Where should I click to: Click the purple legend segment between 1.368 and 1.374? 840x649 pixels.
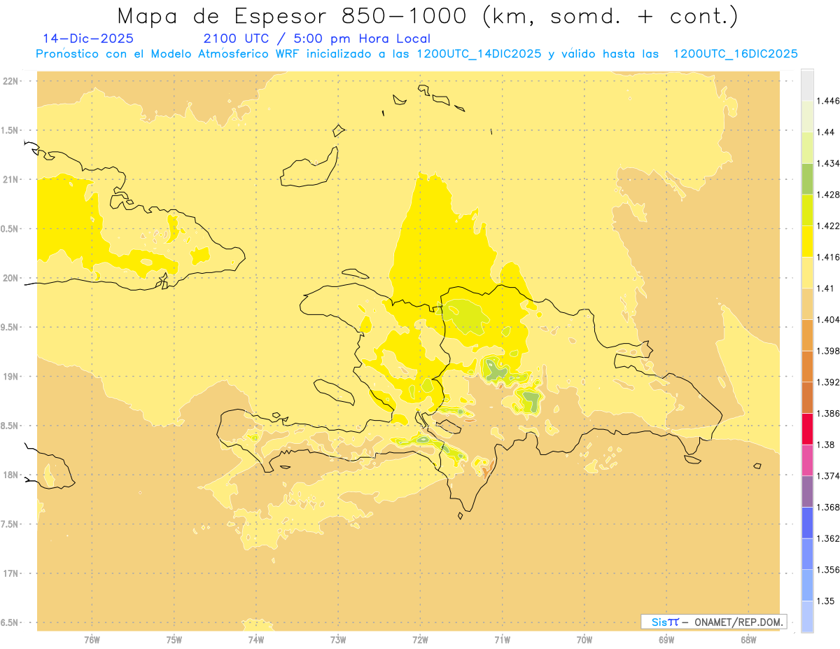807,491
